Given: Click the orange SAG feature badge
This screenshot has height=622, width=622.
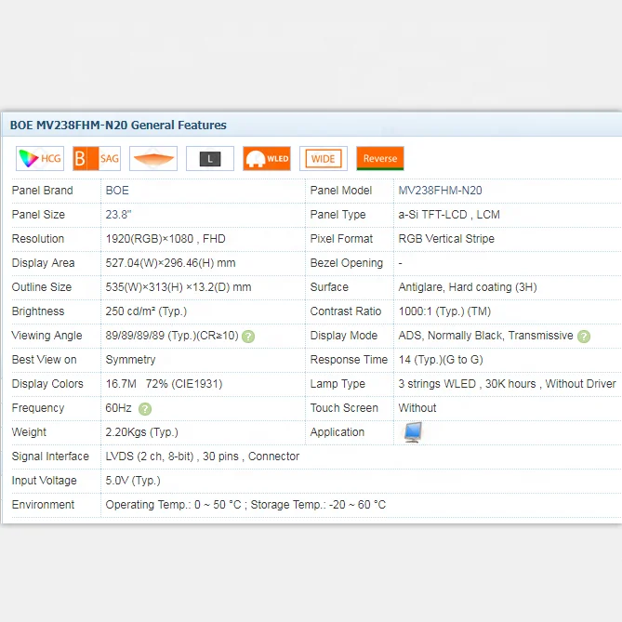Looking at the screenshot, I should click(97, 159).
